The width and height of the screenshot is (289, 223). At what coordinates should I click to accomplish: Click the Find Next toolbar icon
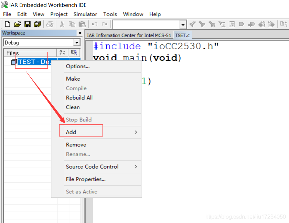(x=192, y=24)
